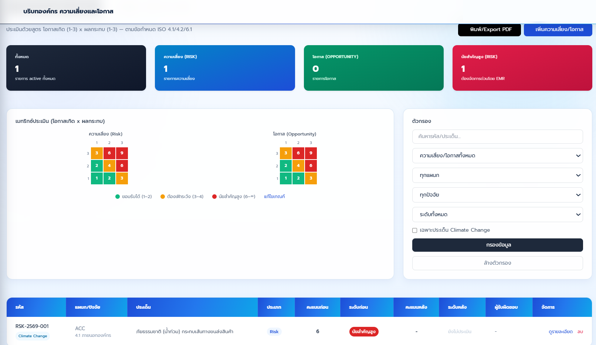Image resolution: width=596 pixels, height=345 pixels.
Task: Tick the เฉพาะประเด็น Climate Change checkbox
Action: pyautogui.click(x=414, y=230)
